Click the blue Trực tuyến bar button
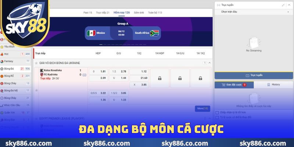The height and width of the screenshot is (147, 294). pyautogui.click(x=254, y=75)
